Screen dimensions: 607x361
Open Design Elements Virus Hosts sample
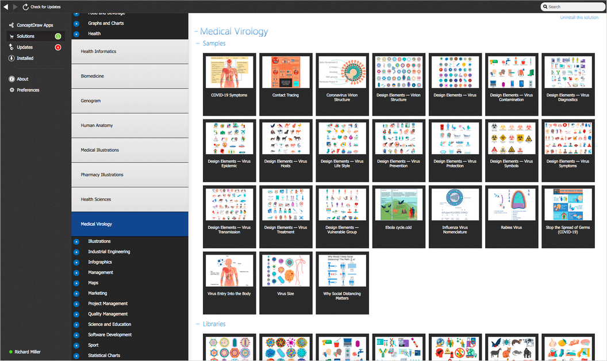[286, 151]
